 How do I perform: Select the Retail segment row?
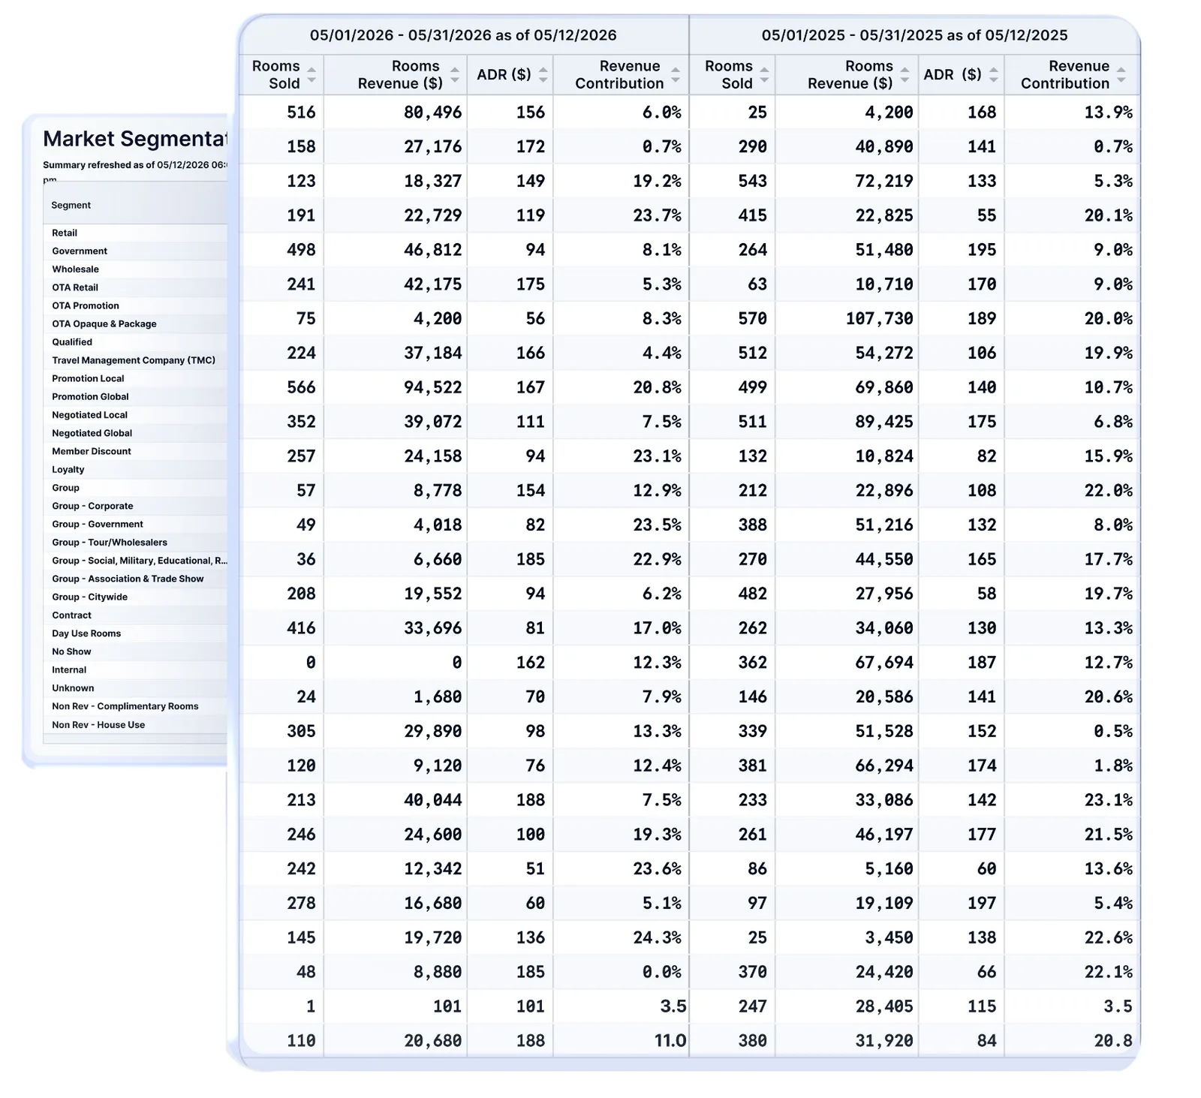pos(135,233)
